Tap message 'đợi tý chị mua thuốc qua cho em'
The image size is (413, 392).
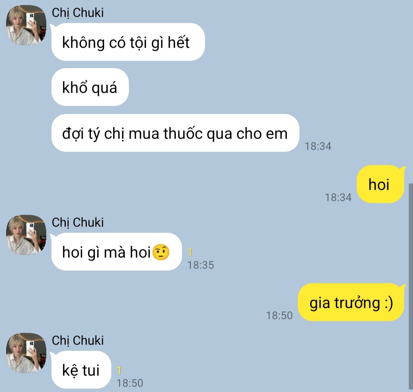coord(175,133)
